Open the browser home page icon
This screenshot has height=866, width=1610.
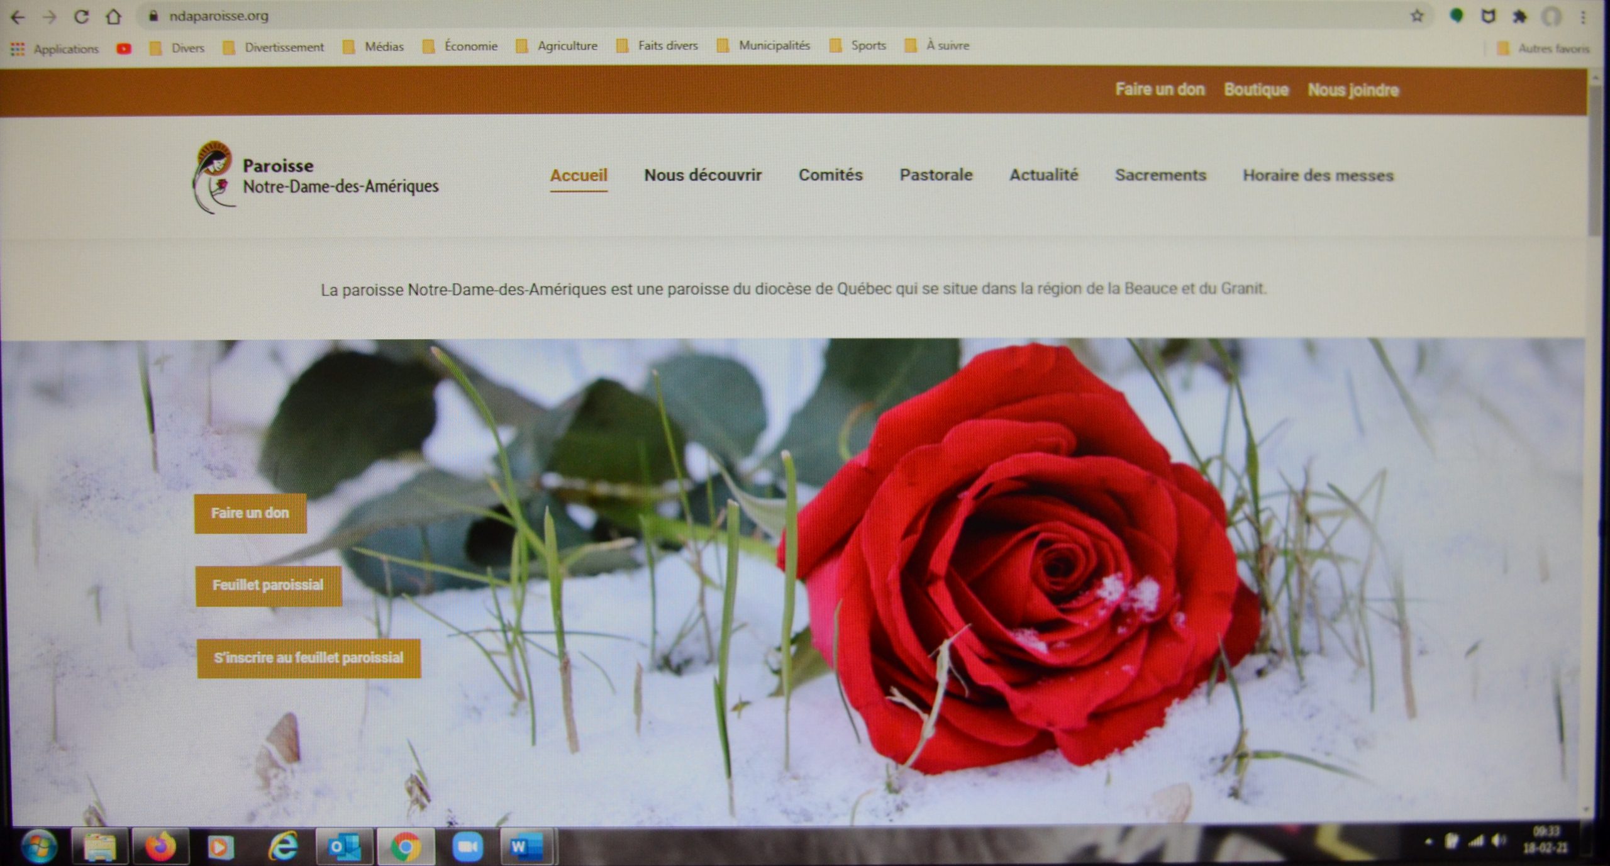tap(114, 16)
